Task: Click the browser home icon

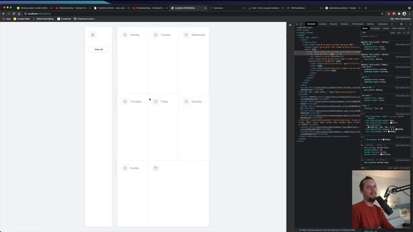Action: point(19,14)
